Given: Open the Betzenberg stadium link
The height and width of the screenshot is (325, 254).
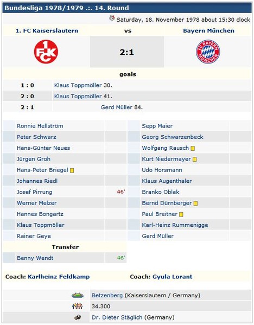Looking at the screenshot, I should pos(107,295).
